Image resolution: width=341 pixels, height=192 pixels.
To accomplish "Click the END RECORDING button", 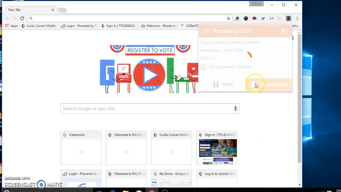I will point(269,85).
